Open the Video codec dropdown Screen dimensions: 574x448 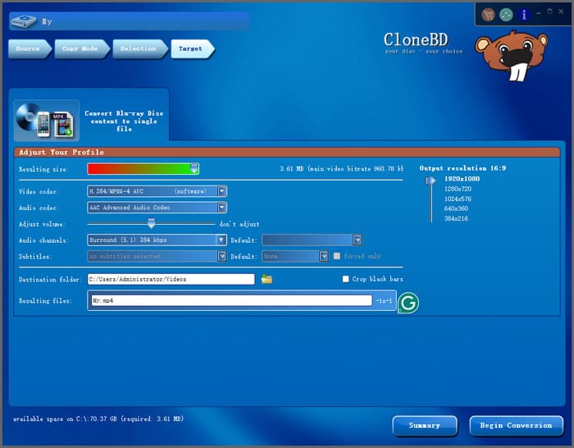(x=222, y=191)
